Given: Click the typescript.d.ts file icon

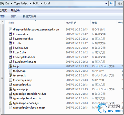Looking at the screenshot, I should coord(11,85).
